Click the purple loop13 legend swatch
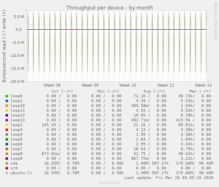The height and width of the screenshot is (187, 219). click(x=7, y=120)
